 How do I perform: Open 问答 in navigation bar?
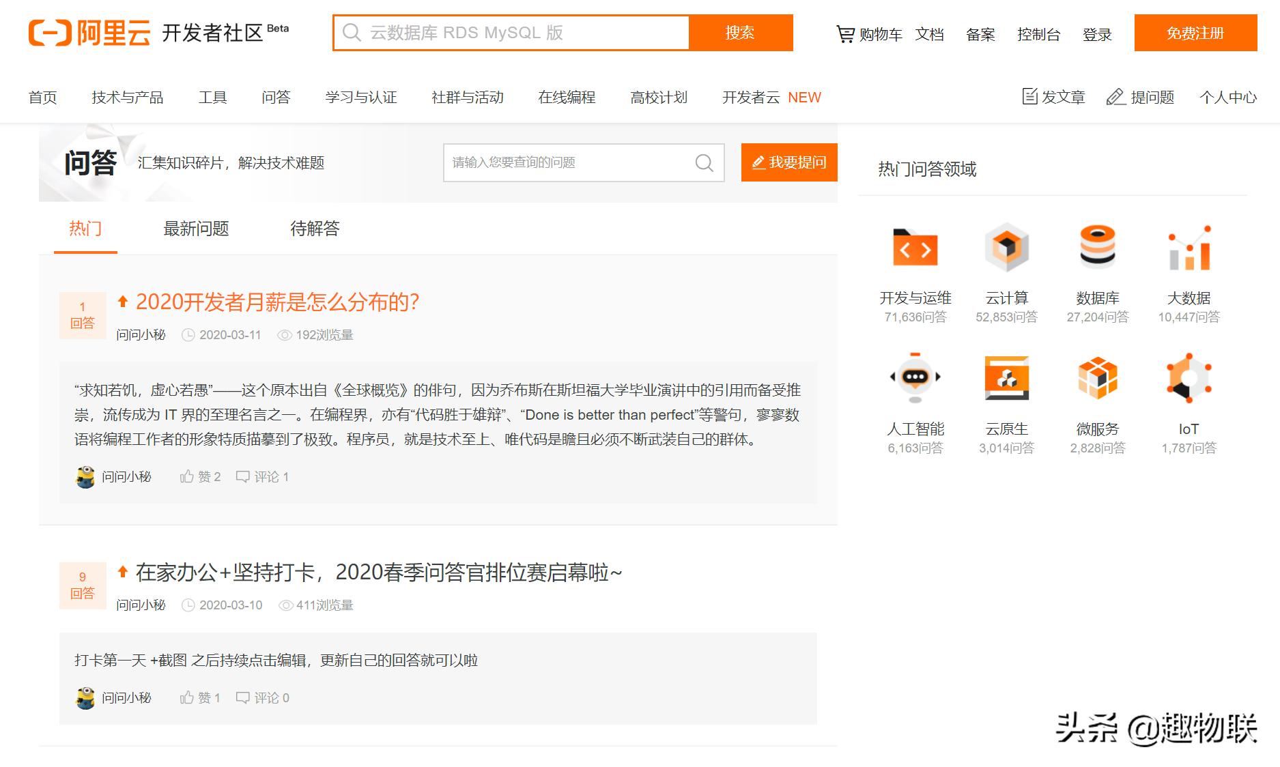click(276, 97)
